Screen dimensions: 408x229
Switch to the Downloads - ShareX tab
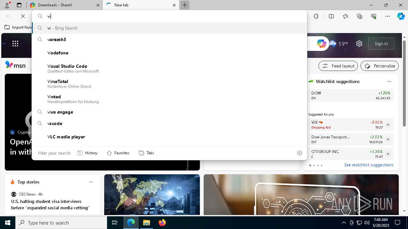[x=65, y=5]
